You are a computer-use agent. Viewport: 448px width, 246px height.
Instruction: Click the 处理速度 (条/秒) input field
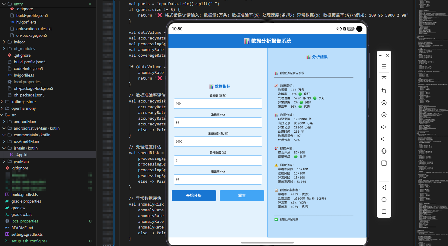[x=218, y=141]
